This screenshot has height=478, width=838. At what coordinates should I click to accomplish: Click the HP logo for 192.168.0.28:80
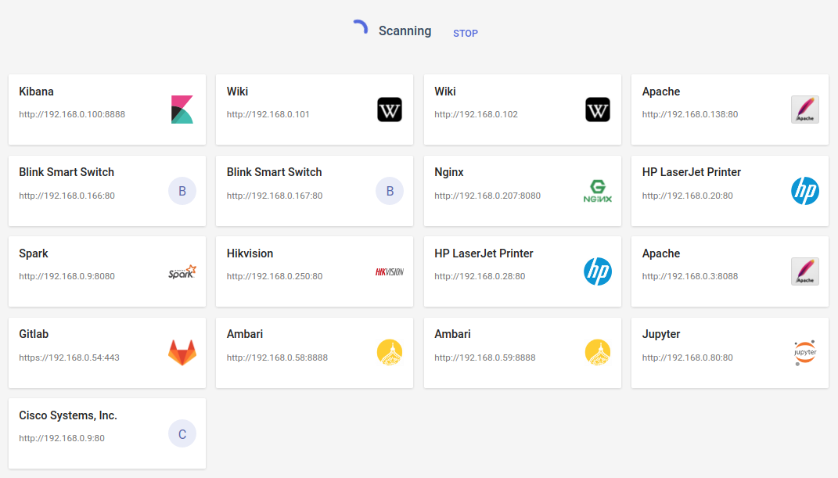point(598,271)
